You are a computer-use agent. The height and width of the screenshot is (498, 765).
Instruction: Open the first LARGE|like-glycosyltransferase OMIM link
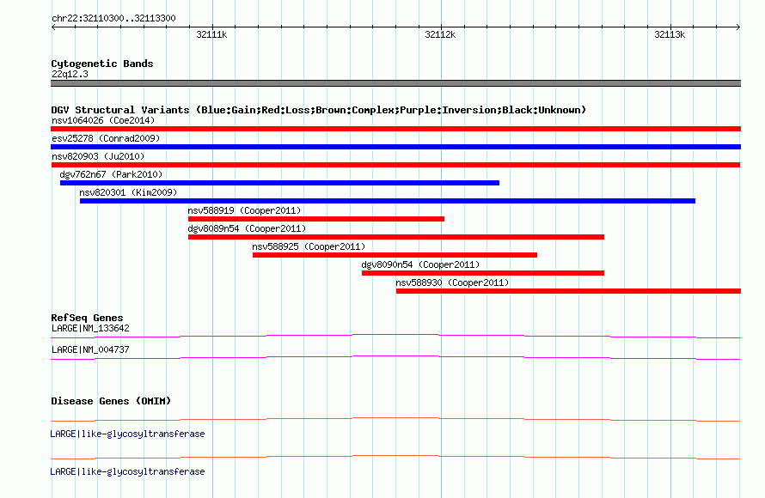(x=127, y=434)
